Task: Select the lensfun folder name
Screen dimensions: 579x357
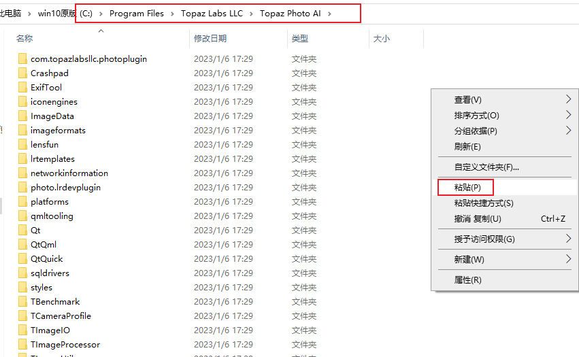Action: coord(44,144)
